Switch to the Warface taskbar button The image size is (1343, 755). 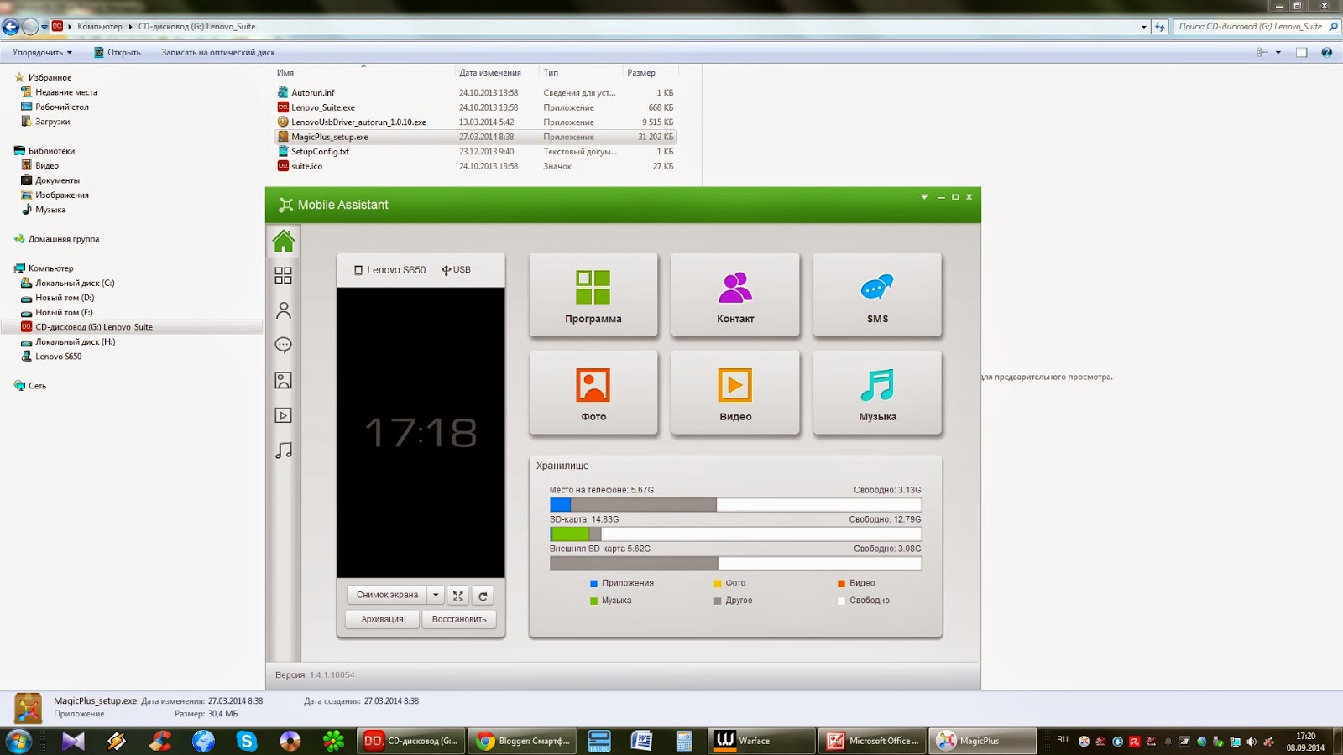click(x=762, y=741)
